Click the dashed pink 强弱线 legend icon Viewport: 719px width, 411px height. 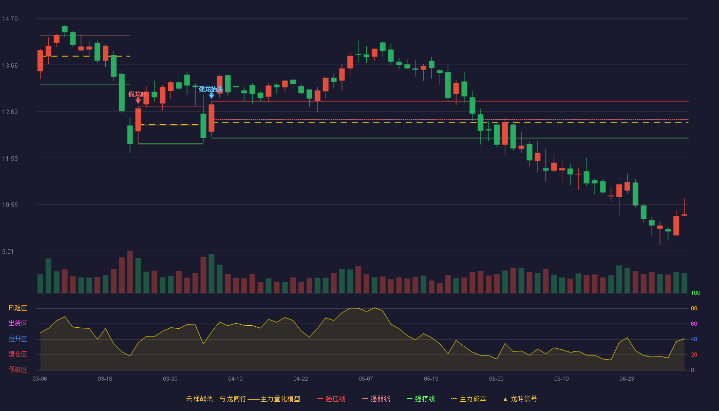(365, 399)
